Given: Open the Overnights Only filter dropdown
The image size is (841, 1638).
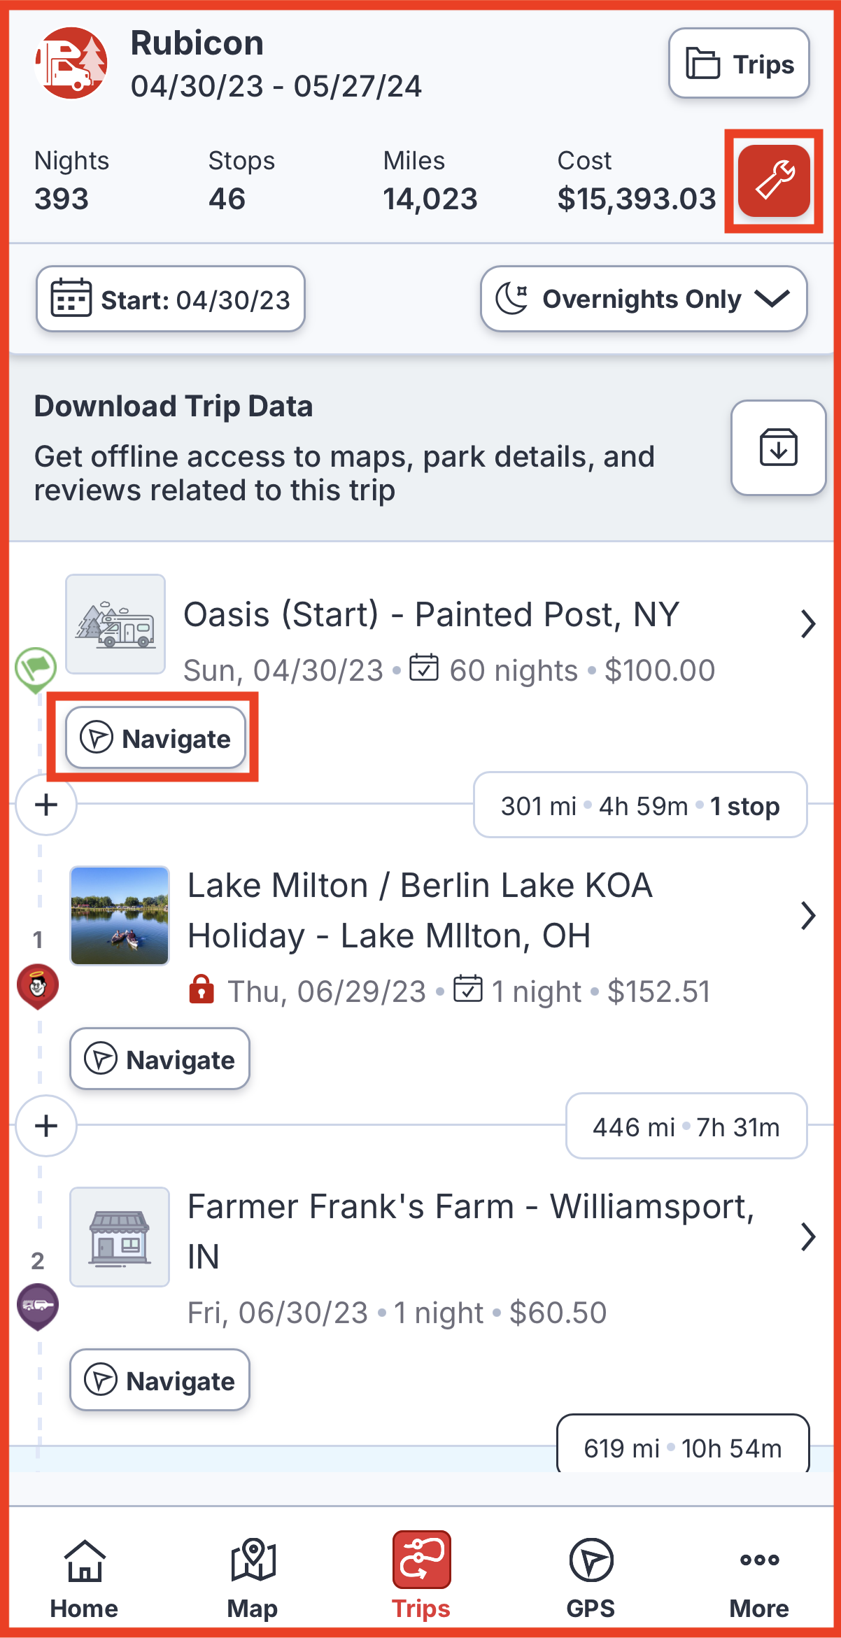Looking at the screenshot, I should [644, 299].
